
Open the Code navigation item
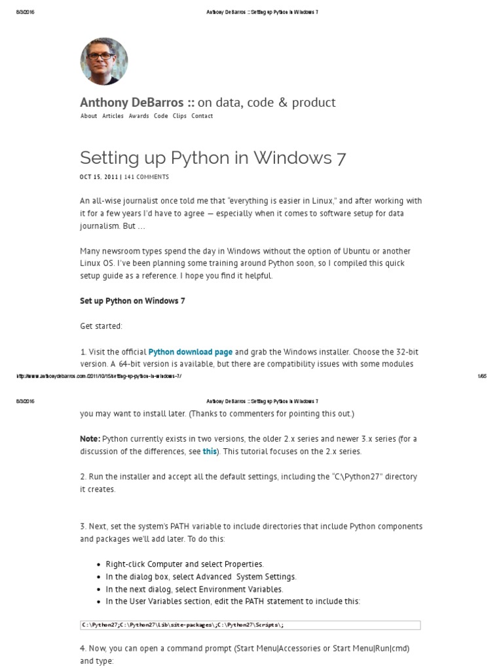point(160,116)
